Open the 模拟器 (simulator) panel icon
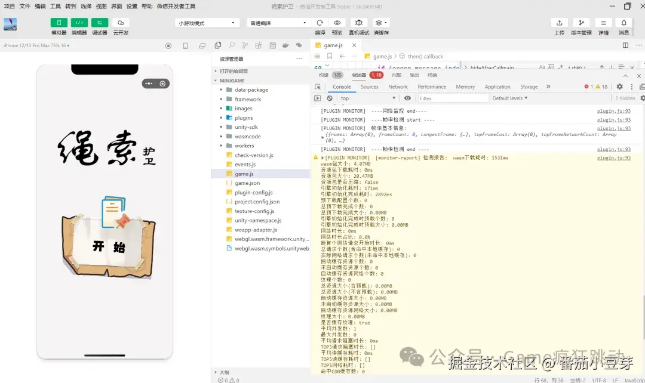The height and width of the screenshot is (383, 645). tap(59, 23)
